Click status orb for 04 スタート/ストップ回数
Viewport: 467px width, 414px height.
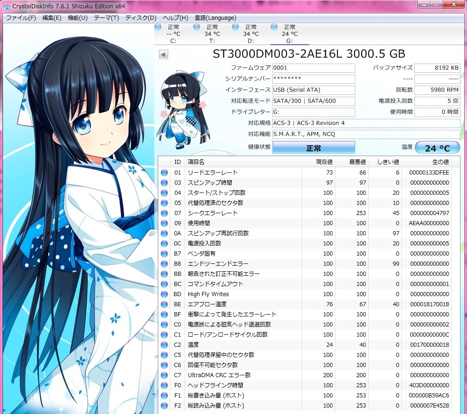coord(164,193)
